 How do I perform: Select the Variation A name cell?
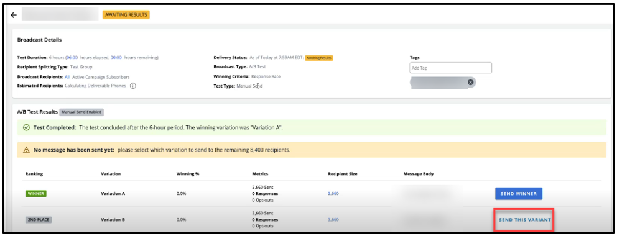click(x=113, y=194)
